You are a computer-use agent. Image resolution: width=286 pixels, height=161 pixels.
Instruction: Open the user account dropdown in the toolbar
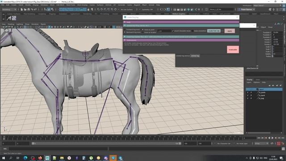pyautogui.click(x=247, y=9)
